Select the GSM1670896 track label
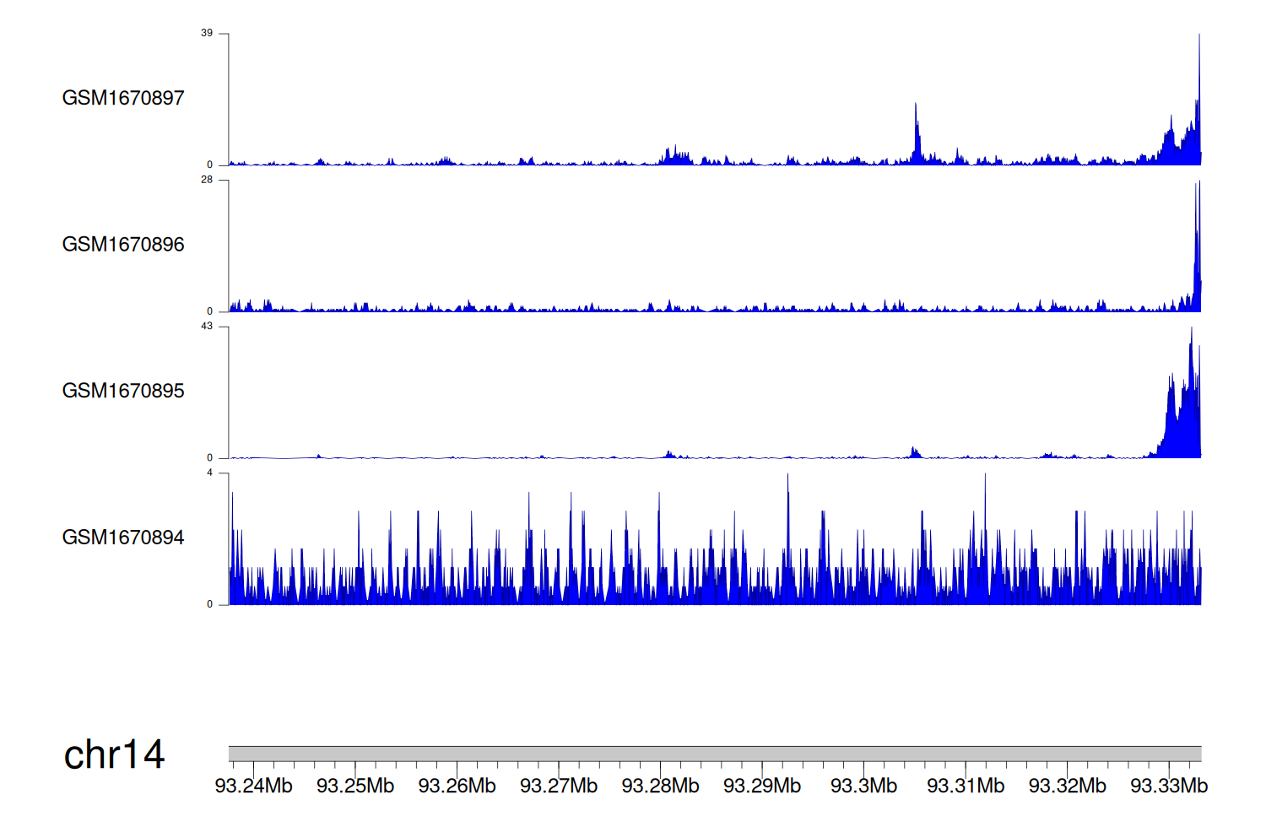The height and width of the screenshot is (827, 1266). click(x=123, y=245)
